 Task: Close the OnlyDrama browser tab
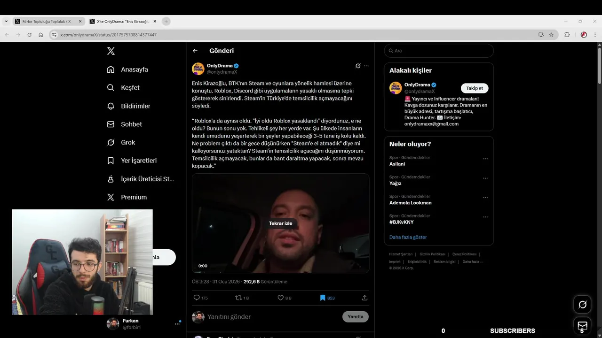pos(155,22)
